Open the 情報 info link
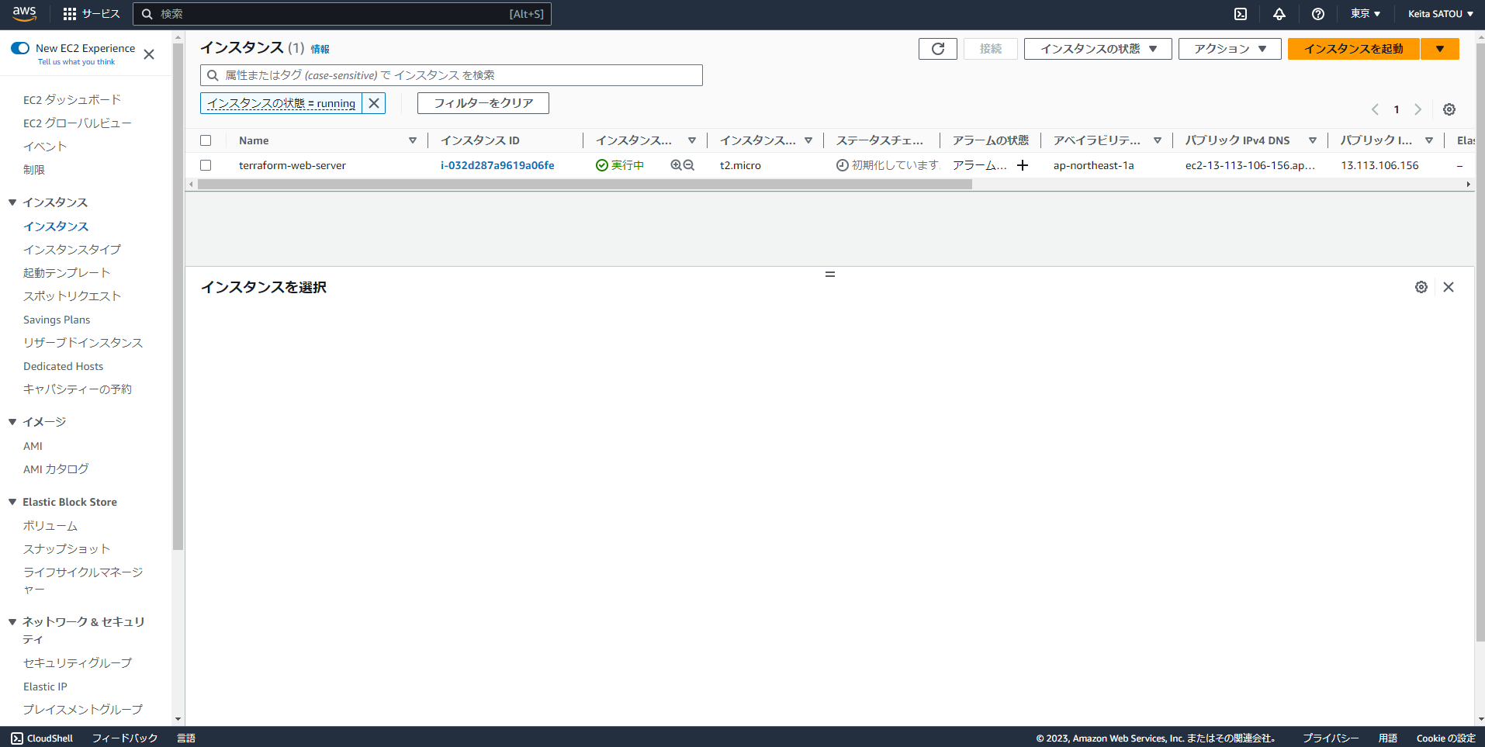Viewport: 1485px width, 747px height. click(x=320, y=50)
